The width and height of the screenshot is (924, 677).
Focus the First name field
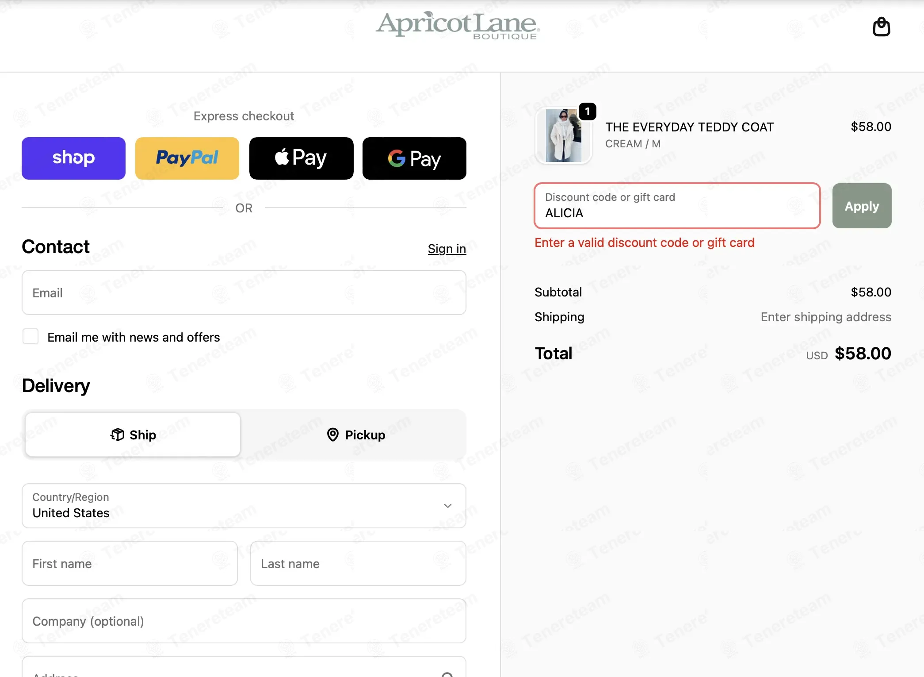click(130, 563)
